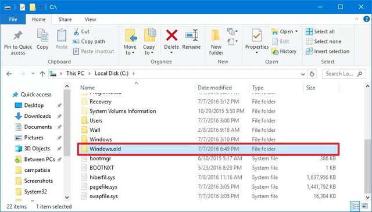This screenshot has height=212, width=372.
Task: Refresh the address bar location
Action: click(x=312, y=74)
